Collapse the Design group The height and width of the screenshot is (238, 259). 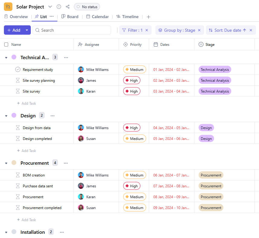(6, 116)
